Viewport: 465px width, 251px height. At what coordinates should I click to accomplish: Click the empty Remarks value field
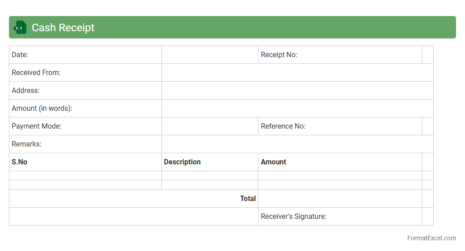297,144
